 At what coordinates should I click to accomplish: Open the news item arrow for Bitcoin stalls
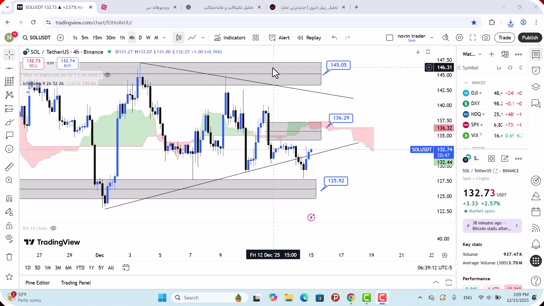[517, 226]
